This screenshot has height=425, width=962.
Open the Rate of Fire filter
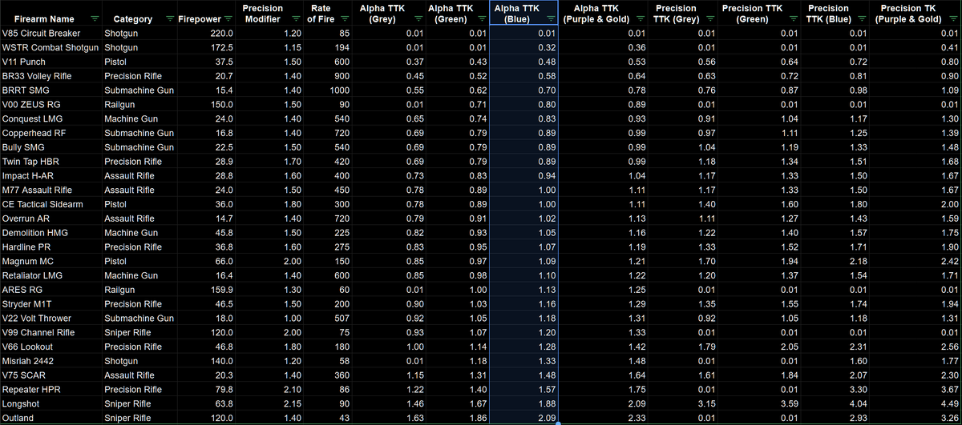point(346,18)
